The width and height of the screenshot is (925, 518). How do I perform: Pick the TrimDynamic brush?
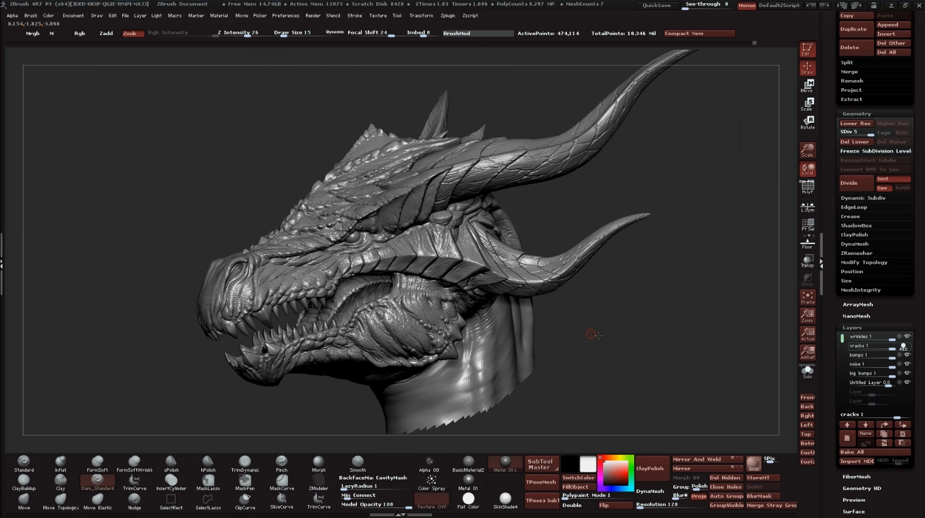pos(245,463)
